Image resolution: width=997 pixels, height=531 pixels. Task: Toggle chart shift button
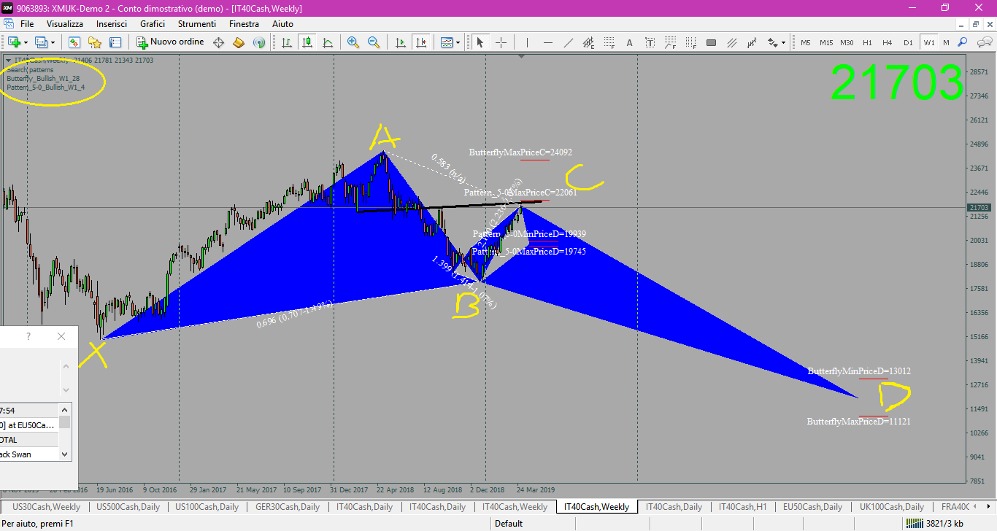tap(420, 42)
